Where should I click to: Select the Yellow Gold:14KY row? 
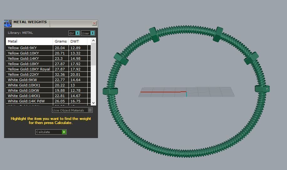[x=48, y=59]
